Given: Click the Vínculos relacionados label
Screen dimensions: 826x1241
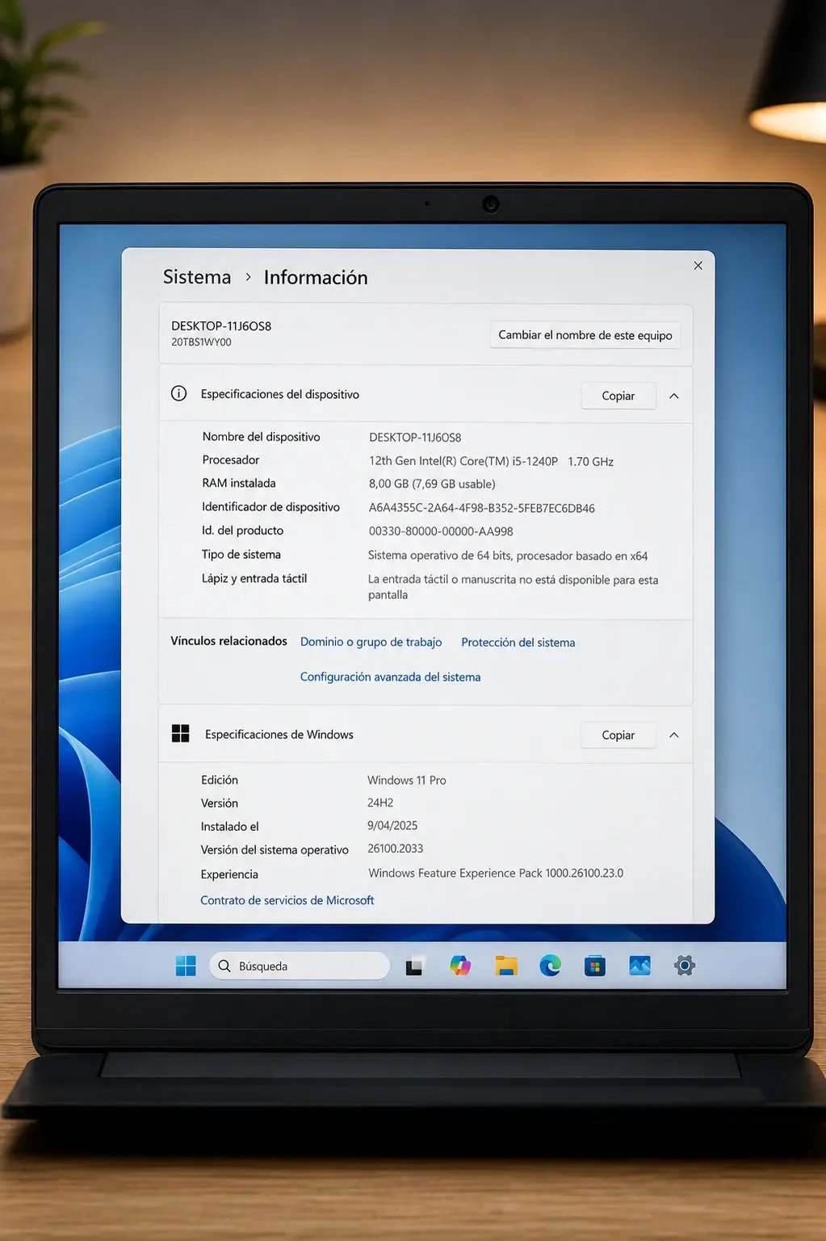Looking at the screenshot, I should (229, 640).
